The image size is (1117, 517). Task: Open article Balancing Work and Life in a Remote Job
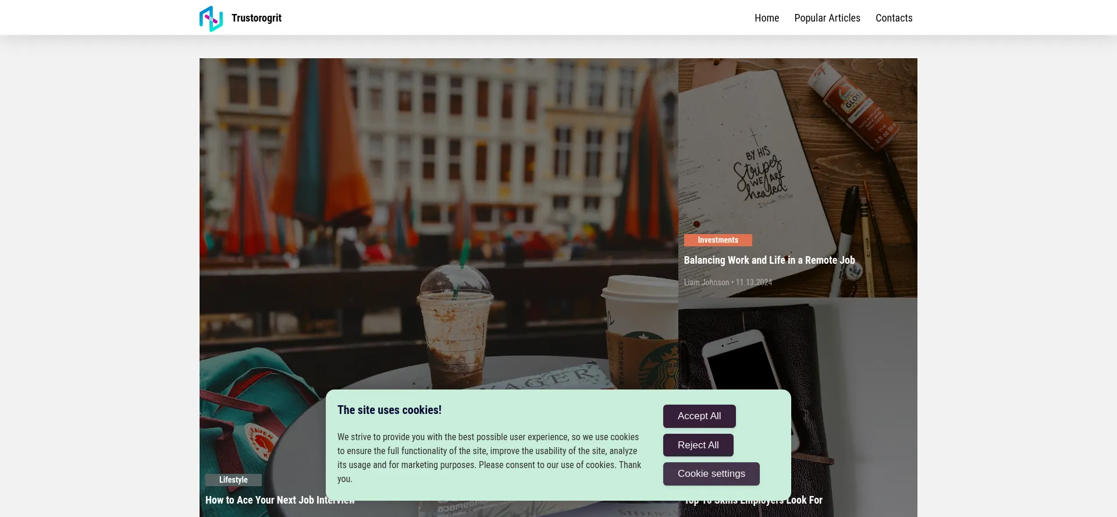pos(769,260)
